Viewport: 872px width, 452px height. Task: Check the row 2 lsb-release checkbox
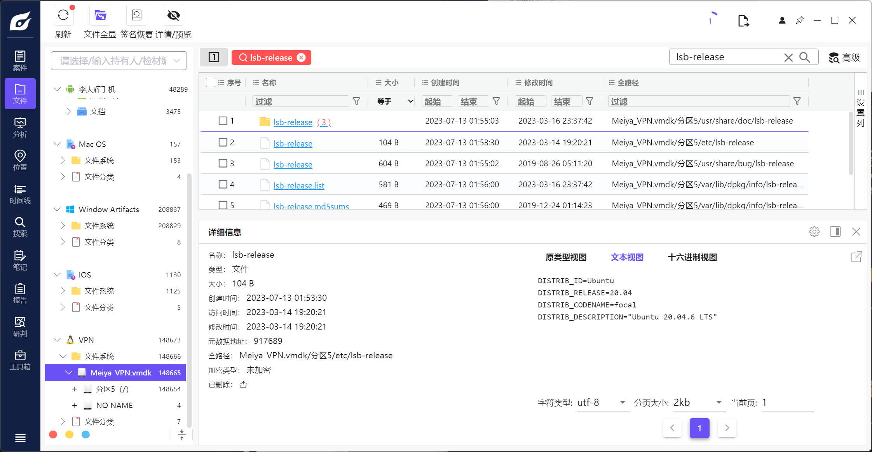click(223, 142)
